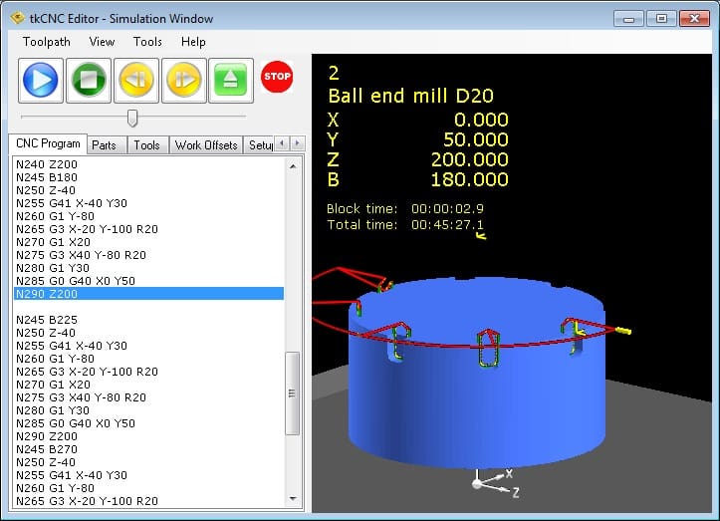The height and width of the screenshot is (521, 720).
Task: Open the View menu
Action: tap(102, 42)
